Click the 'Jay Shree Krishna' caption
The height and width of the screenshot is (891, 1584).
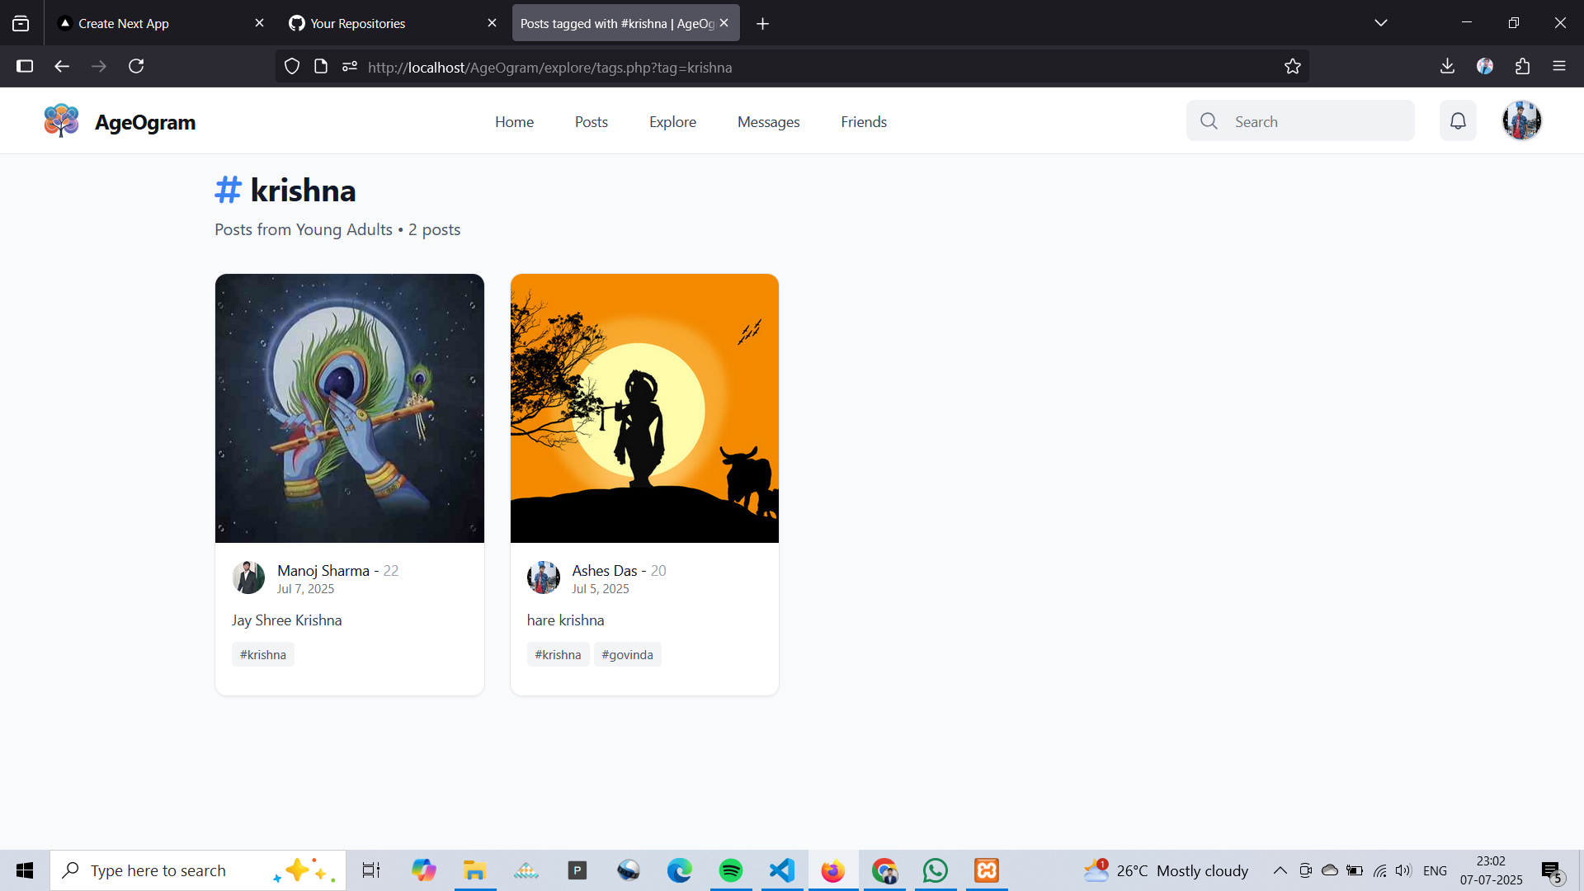[x=286, y=620]
